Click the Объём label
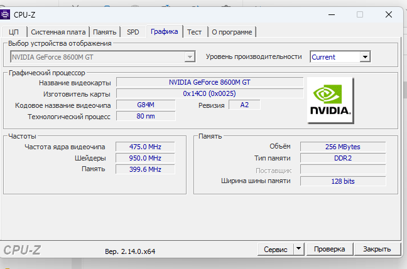The height and width of the screenshot is (269, 407). click(280, 147)
